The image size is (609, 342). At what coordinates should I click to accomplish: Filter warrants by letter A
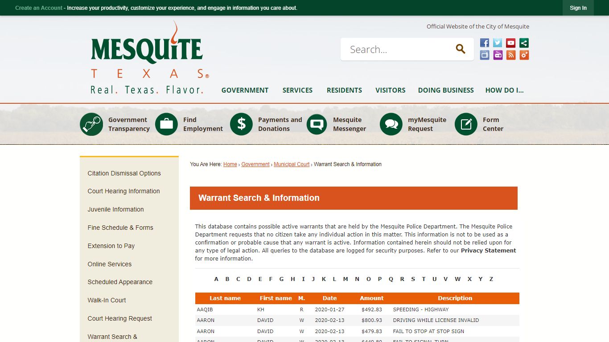216,279
